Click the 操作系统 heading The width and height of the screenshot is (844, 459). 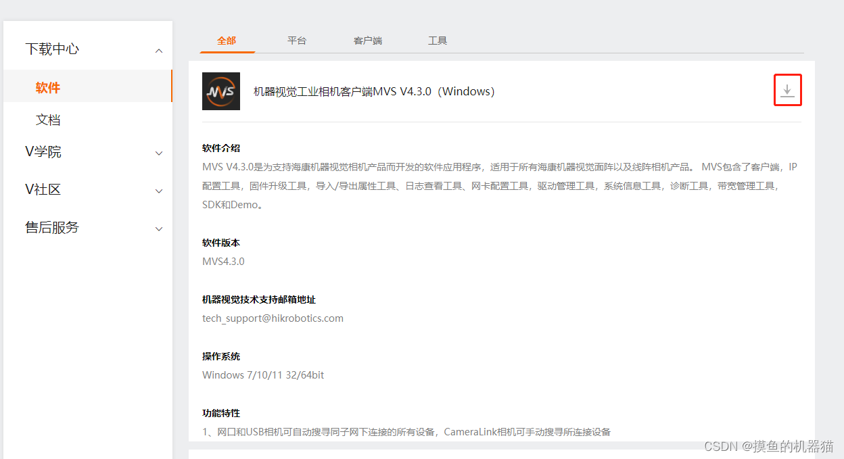click(x=221, y=356)
